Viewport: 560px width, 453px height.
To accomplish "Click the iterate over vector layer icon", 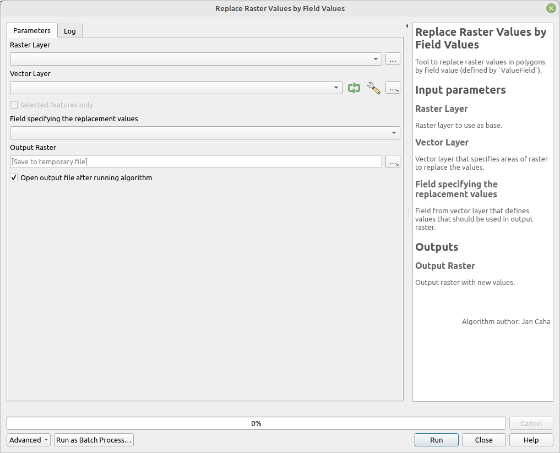I will click(354, 88).
